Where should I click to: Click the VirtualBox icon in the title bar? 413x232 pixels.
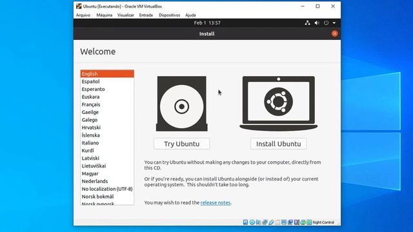tap(79, 6)
